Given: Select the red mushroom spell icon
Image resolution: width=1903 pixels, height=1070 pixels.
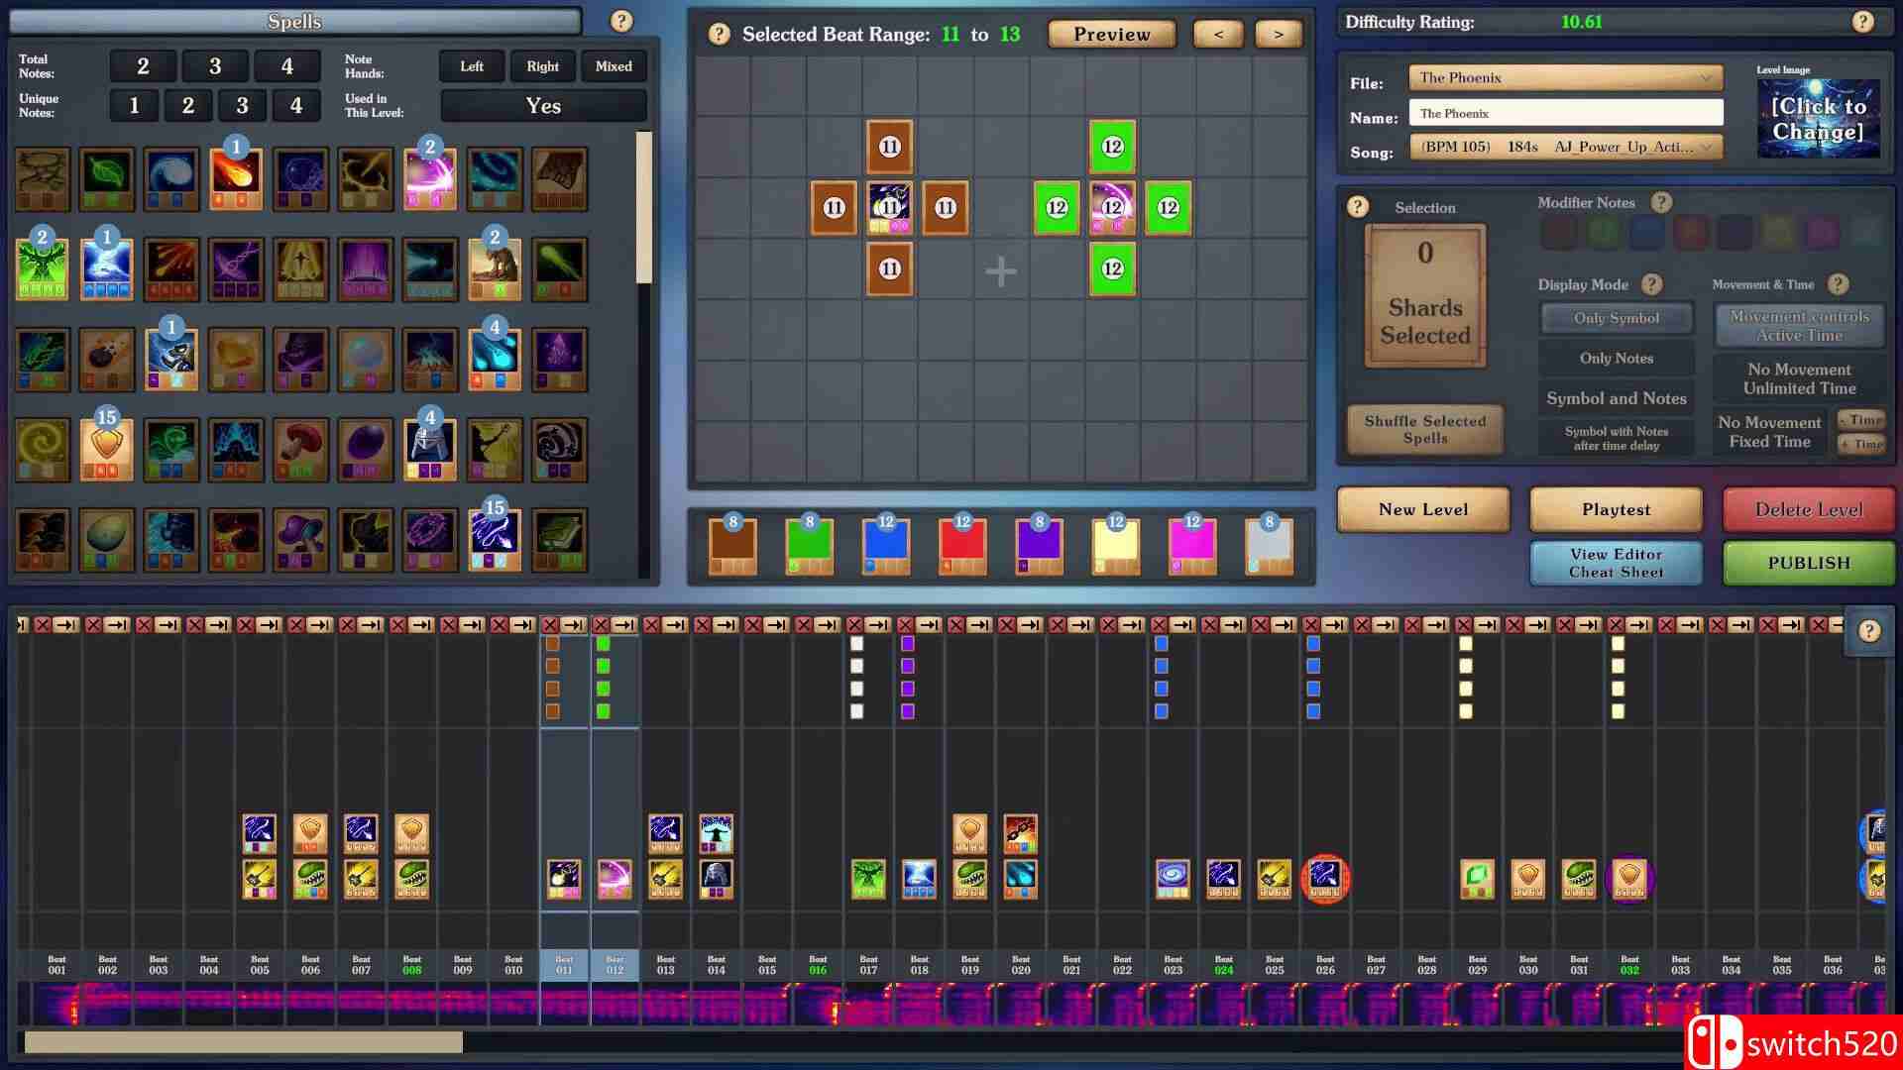Looking at the screenshot, I should [x=300, y=448].
